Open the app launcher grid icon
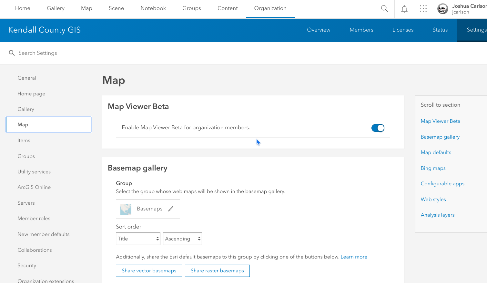The height and width of the screenshot is (283, 487). coord(423,9)
